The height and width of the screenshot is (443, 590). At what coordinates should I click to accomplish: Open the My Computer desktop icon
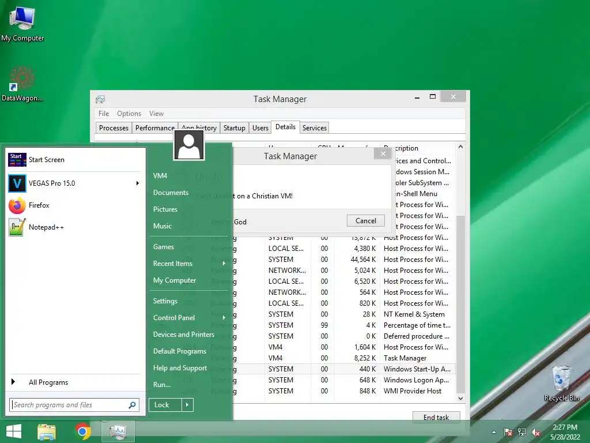pyautogui.click(x=22, y=23)
